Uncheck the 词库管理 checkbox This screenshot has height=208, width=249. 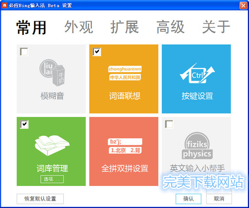click(24, 124)
